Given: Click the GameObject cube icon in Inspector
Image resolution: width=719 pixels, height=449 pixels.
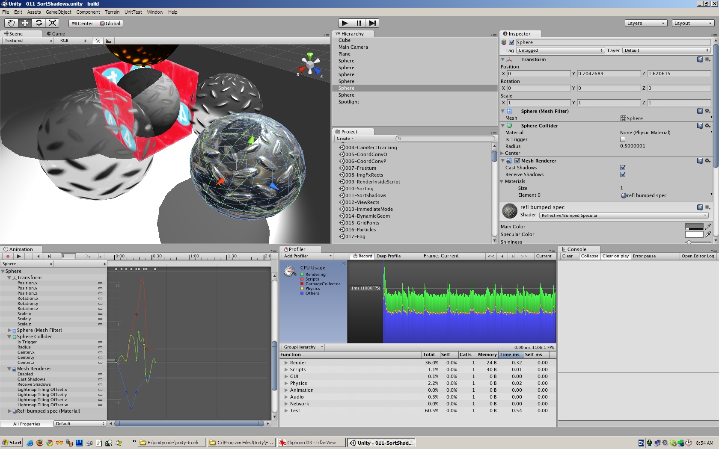Looking at the screenshot, I should 504,42.
